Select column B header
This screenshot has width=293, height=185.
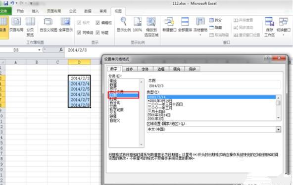tap(37, 62)
